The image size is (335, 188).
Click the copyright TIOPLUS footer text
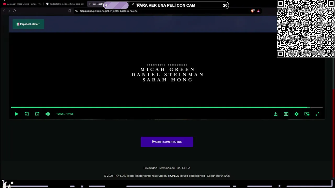[x=167, y=176]
